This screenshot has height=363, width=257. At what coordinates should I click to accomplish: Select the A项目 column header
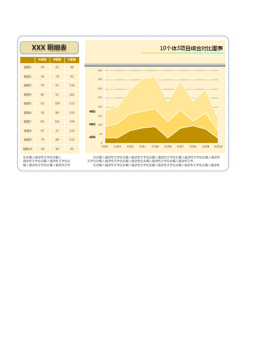pos(42,60)
